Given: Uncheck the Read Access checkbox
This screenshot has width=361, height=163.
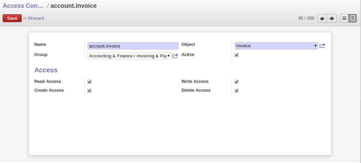Looking at the screenshot, I should [89, 82].
